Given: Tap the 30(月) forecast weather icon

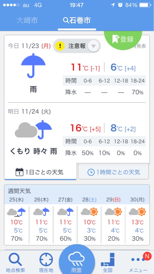Looking at the screenshot, I should [x=137, y=212].
